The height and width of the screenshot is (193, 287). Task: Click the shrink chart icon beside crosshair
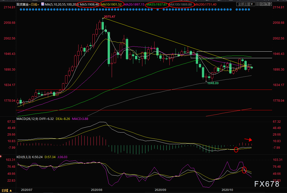[x=262, y=4]
